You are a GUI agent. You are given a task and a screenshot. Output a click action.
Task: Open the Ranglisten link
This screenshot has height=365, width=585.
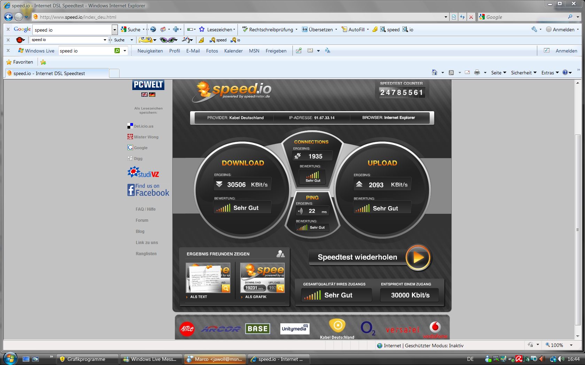click(x=146, y=254)
